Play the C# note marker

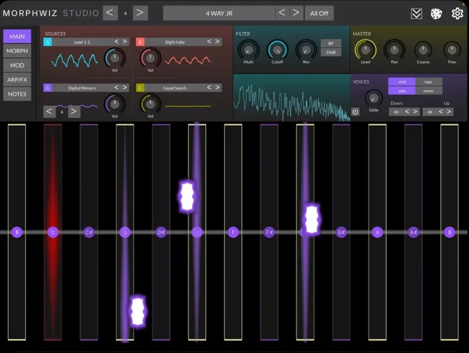(89, 233)
